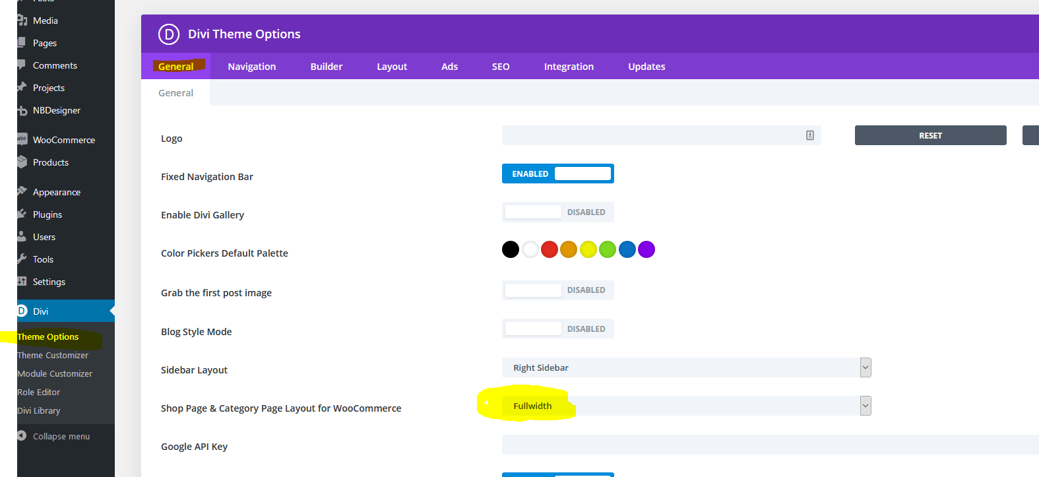
Task: Click the Google API Key field
Action: coord(771,445)
